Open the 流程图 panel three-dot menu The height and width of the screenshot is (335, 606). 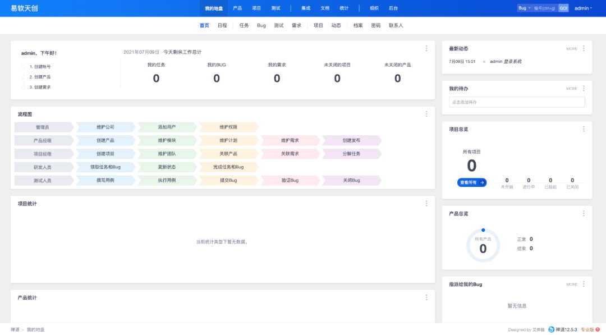pos(426,114)
